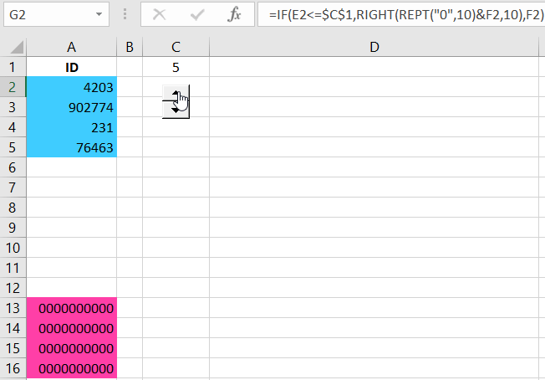Select row 8 header

[x=13, y=208]
